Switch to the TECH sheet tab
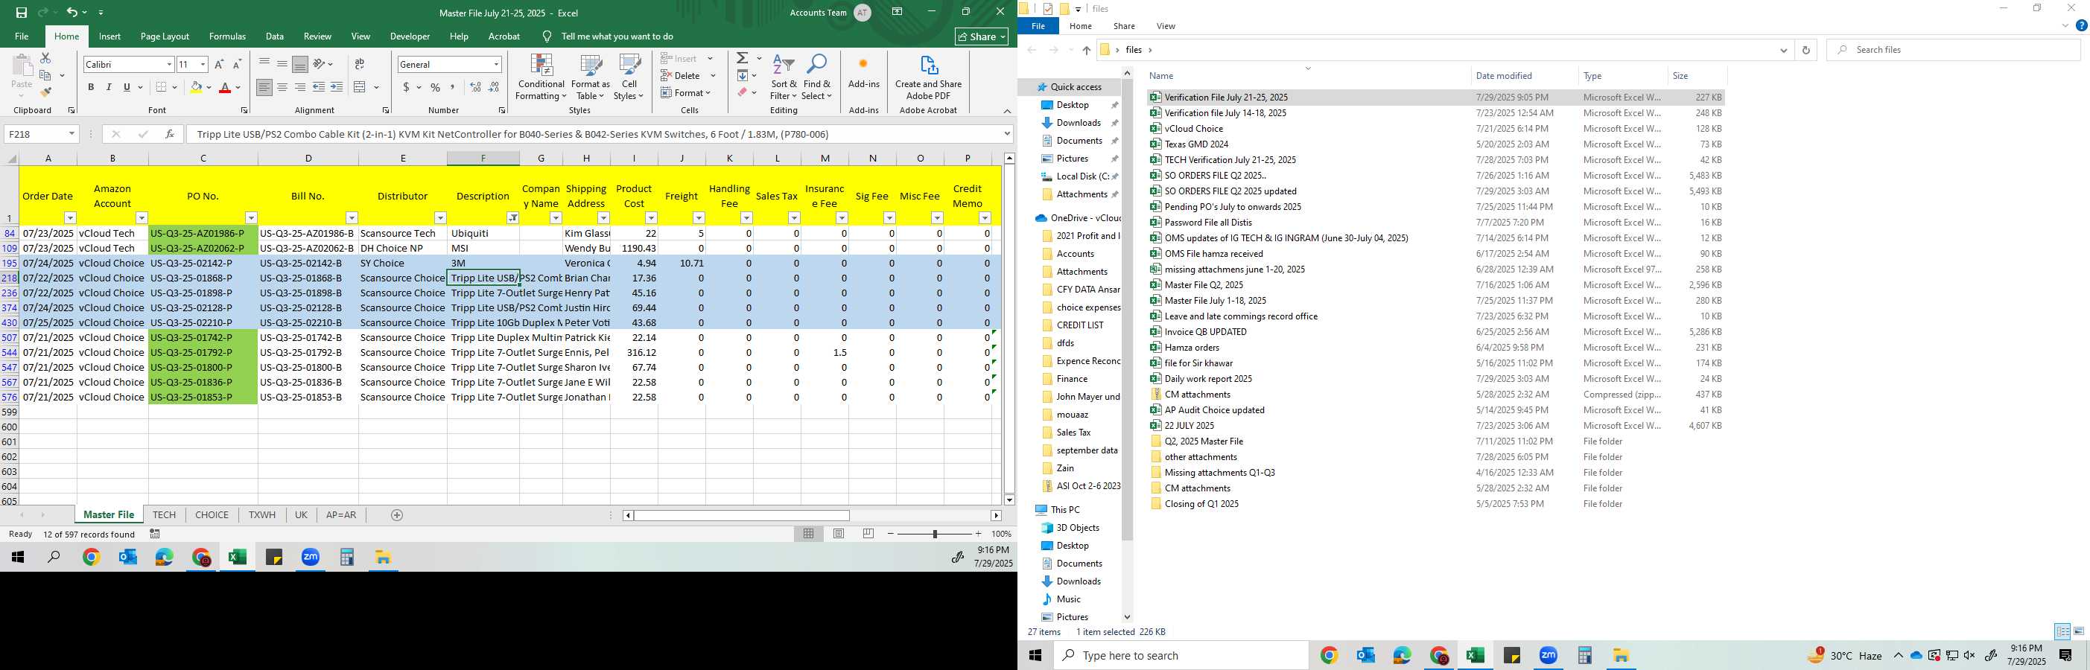The height and width of the screenshot is (670, 2090). click(x=164, y=515)
